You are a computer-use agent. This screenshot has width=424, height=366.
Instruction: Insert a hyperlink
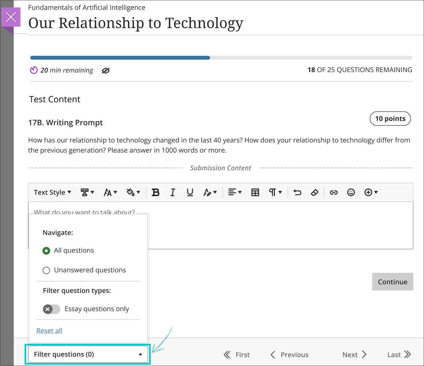click(333, 192)
